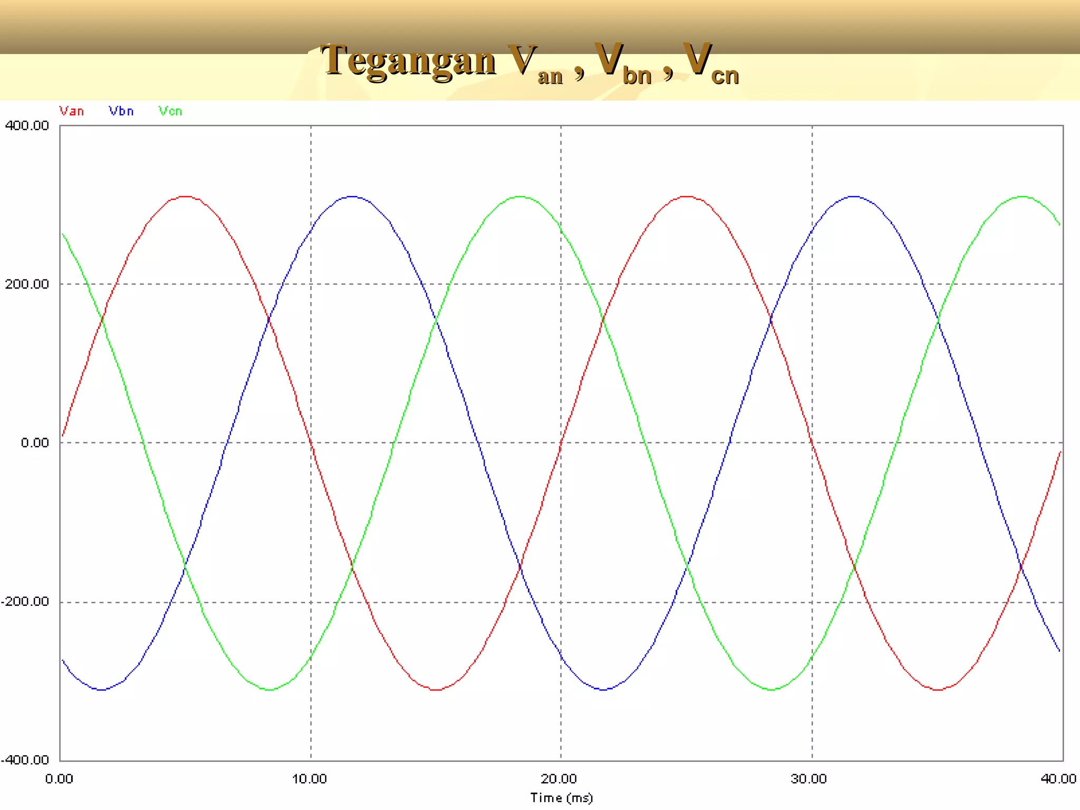The height and width of the screenshot is (810, 1080).
Task: Click the -400.00 y-axis label
Action: click(25, 760)
